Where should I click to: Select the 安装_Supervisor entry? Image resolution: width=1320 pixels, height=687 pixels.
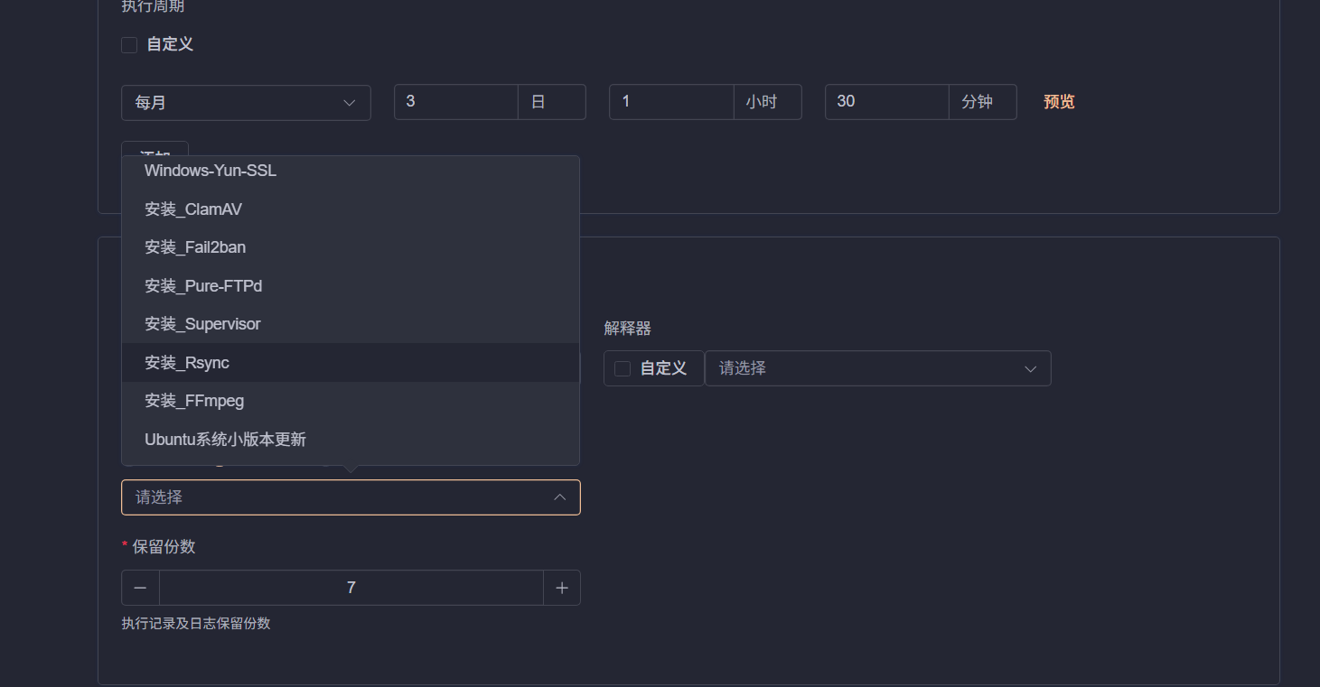pyautogui.click(x=202, y=324)
